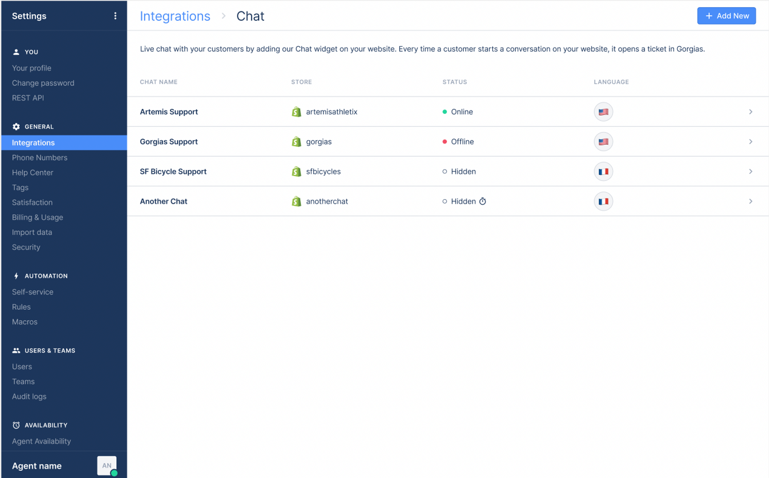Screen dimensions: 769x478
Task: Click the STORE column header
Action: pyautogui.click(x=301, y=82)
